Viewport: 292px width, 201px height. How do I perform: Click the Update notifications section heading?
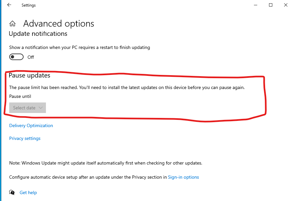pyautogui.click(x=38, y=34)
